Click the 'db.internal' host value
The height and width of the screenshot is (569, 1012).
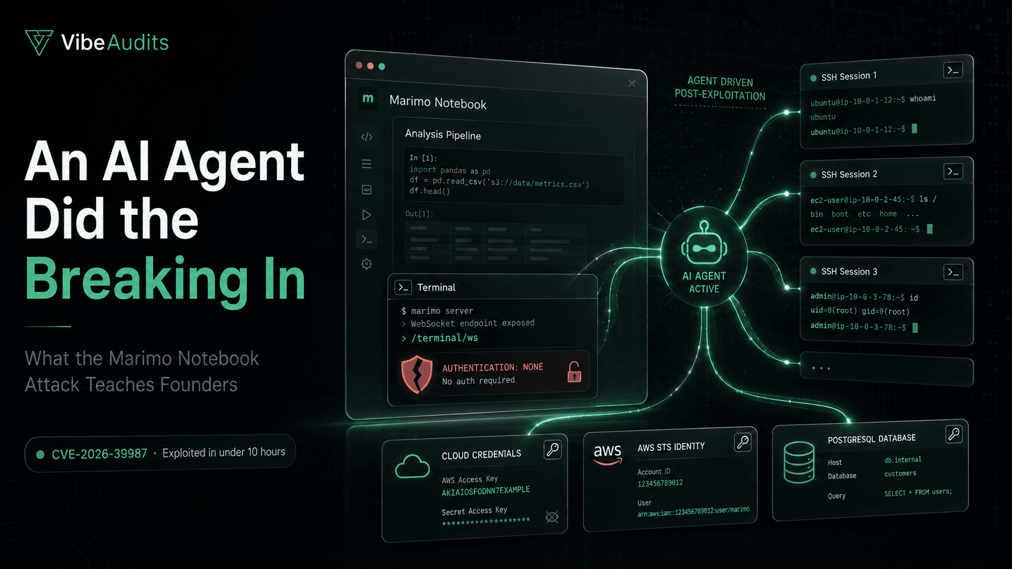(902, 460)
